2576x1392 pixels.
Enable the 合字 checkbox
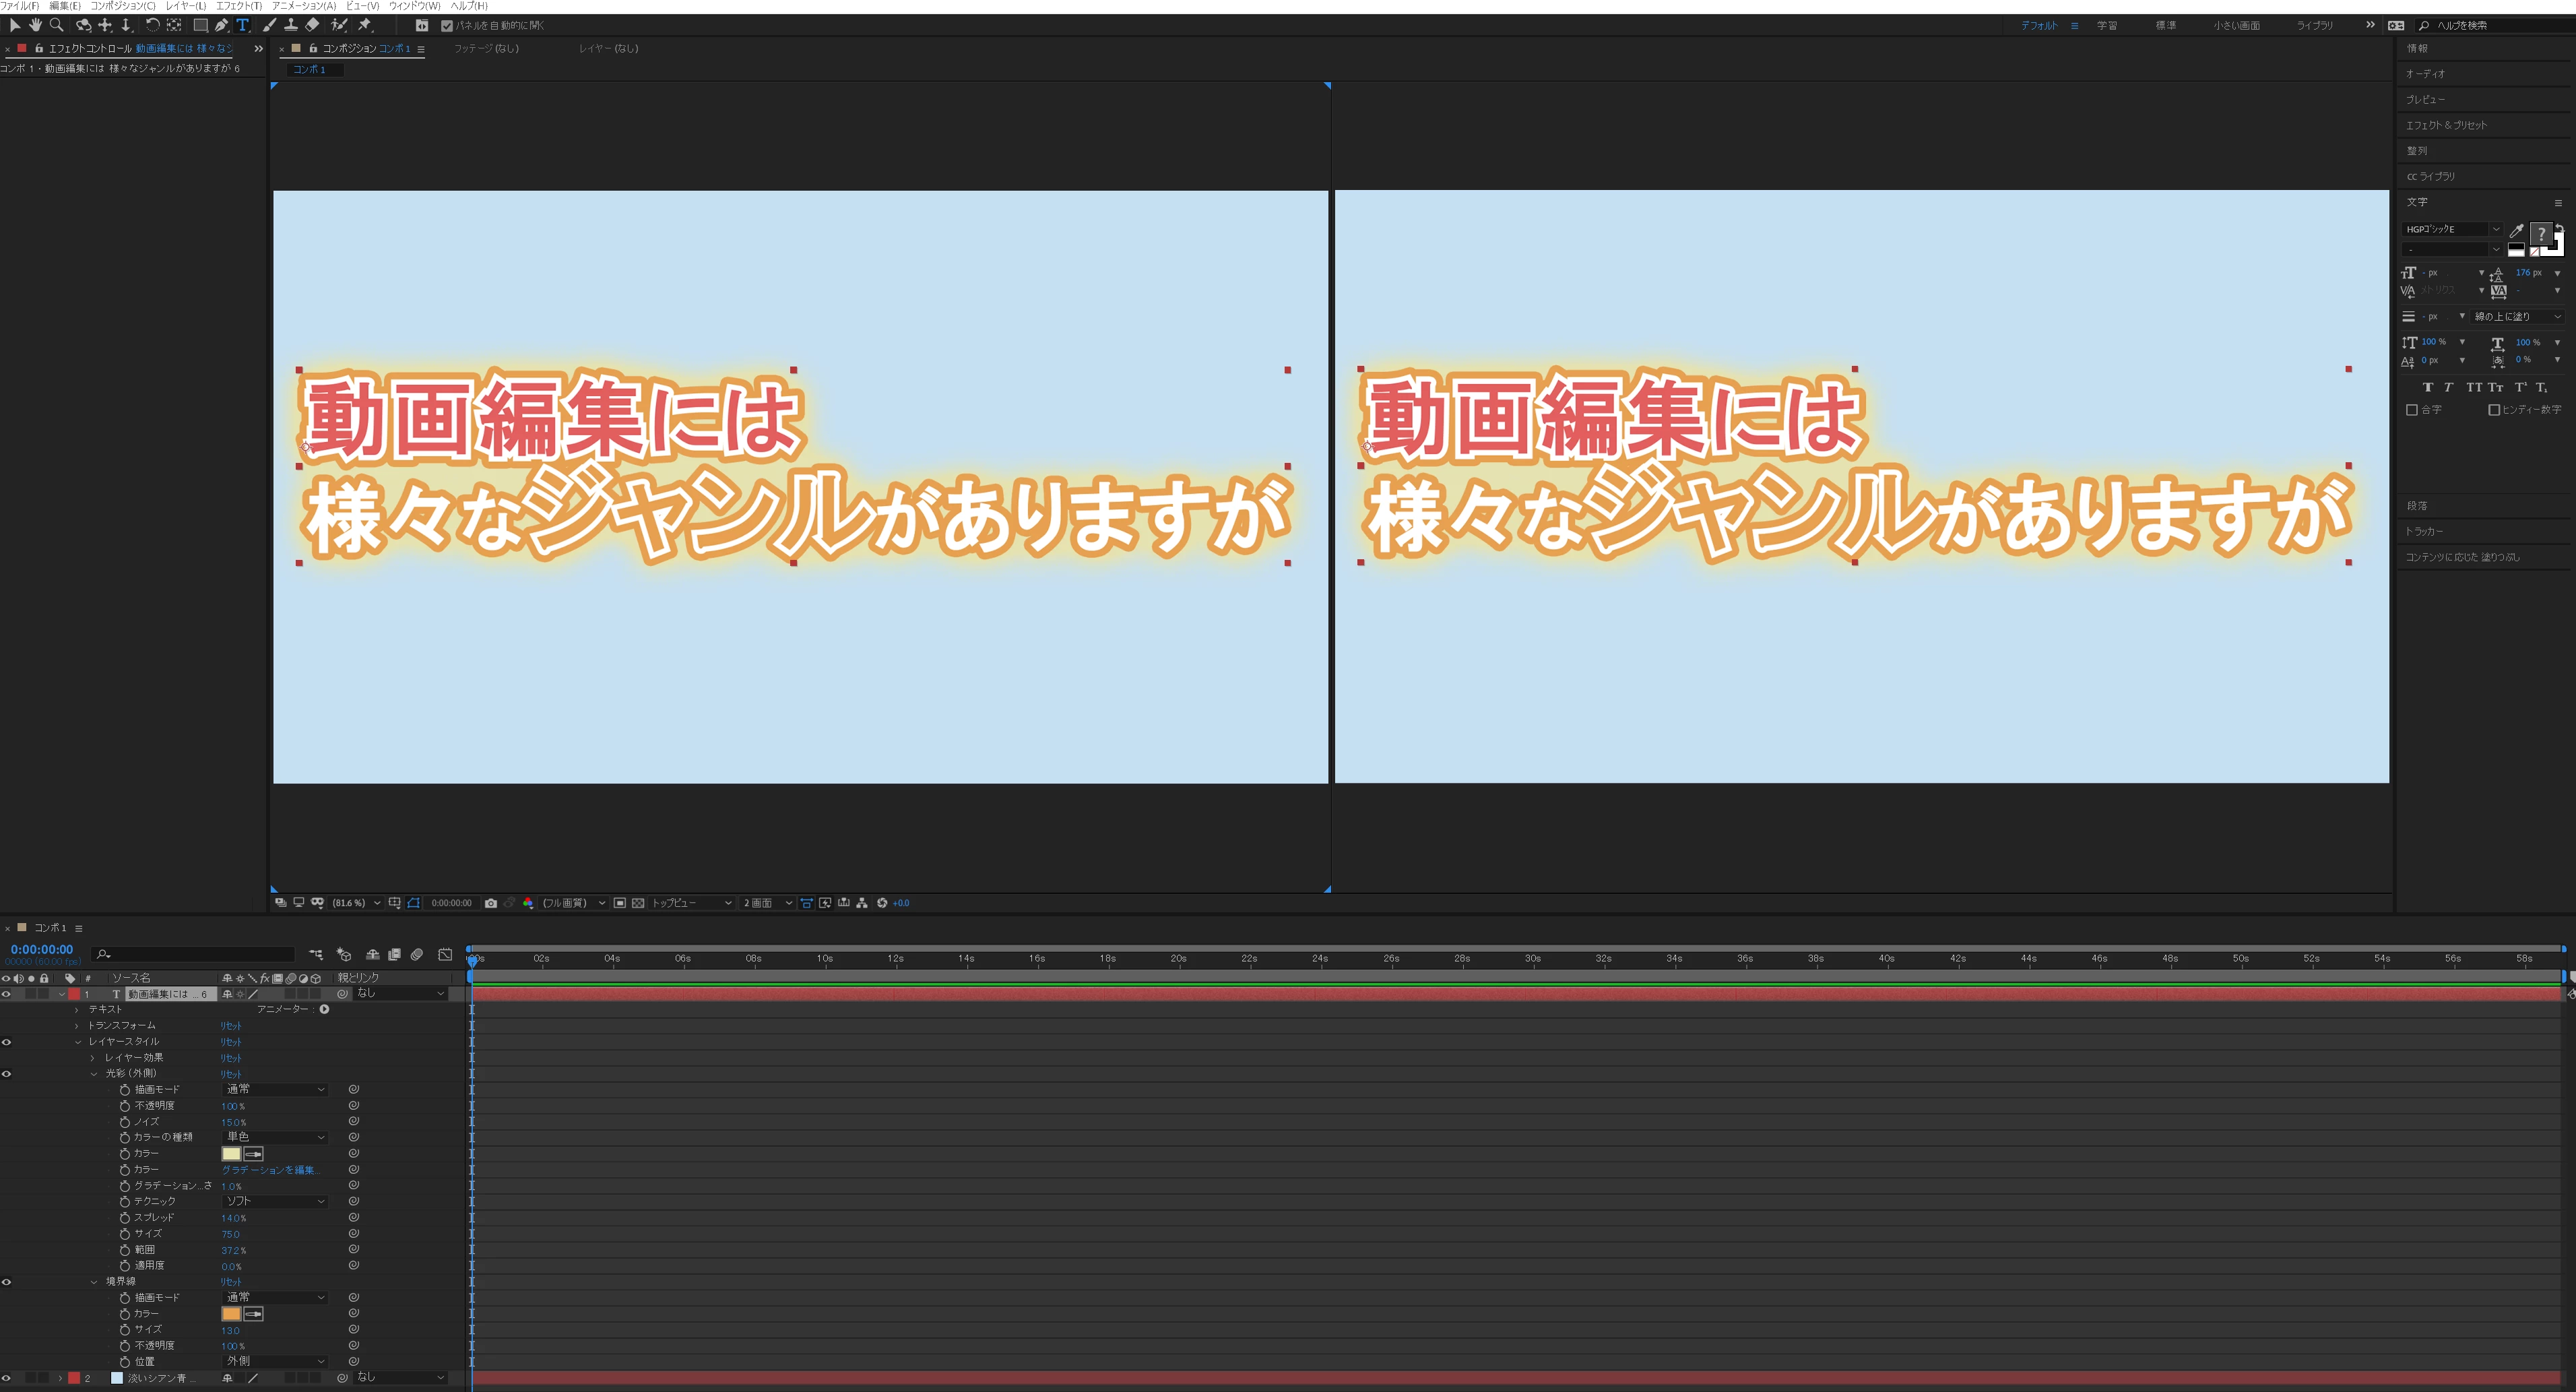pos(2411,410)
